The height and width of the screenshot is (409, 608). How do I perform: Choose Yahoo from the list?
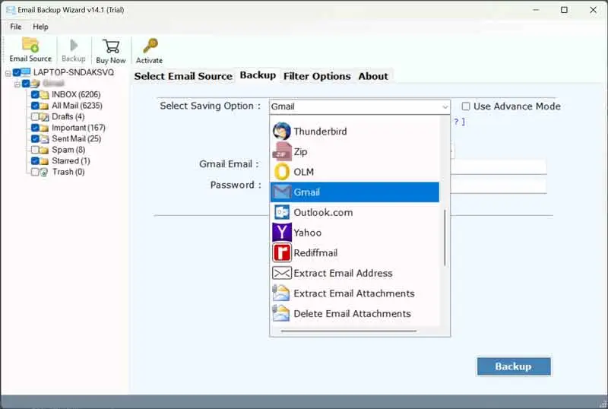tap(307, 233)
